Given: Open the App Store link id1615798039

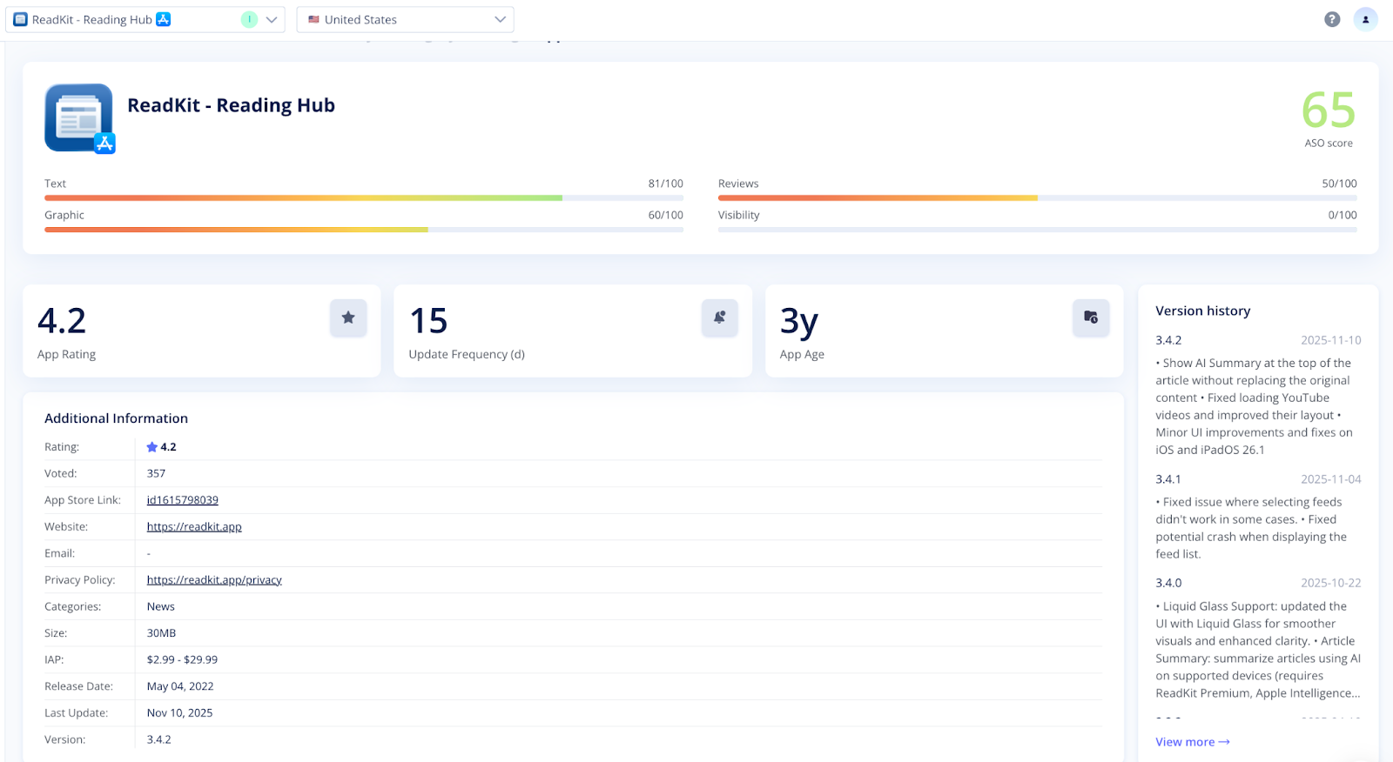Looking at the screenshot, I should click(x=183, y=500).
